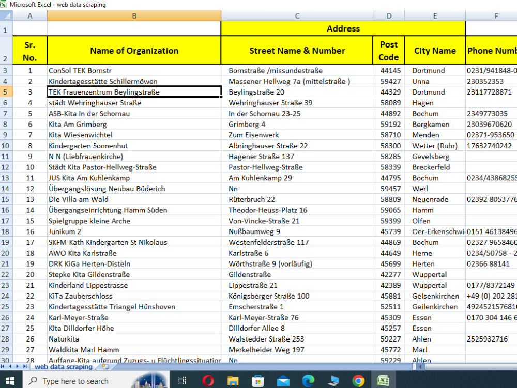Go to the first sheet navigation arrow
This screenshot has height=388, width=517.
pyautogui.click(x=3, y=366)
